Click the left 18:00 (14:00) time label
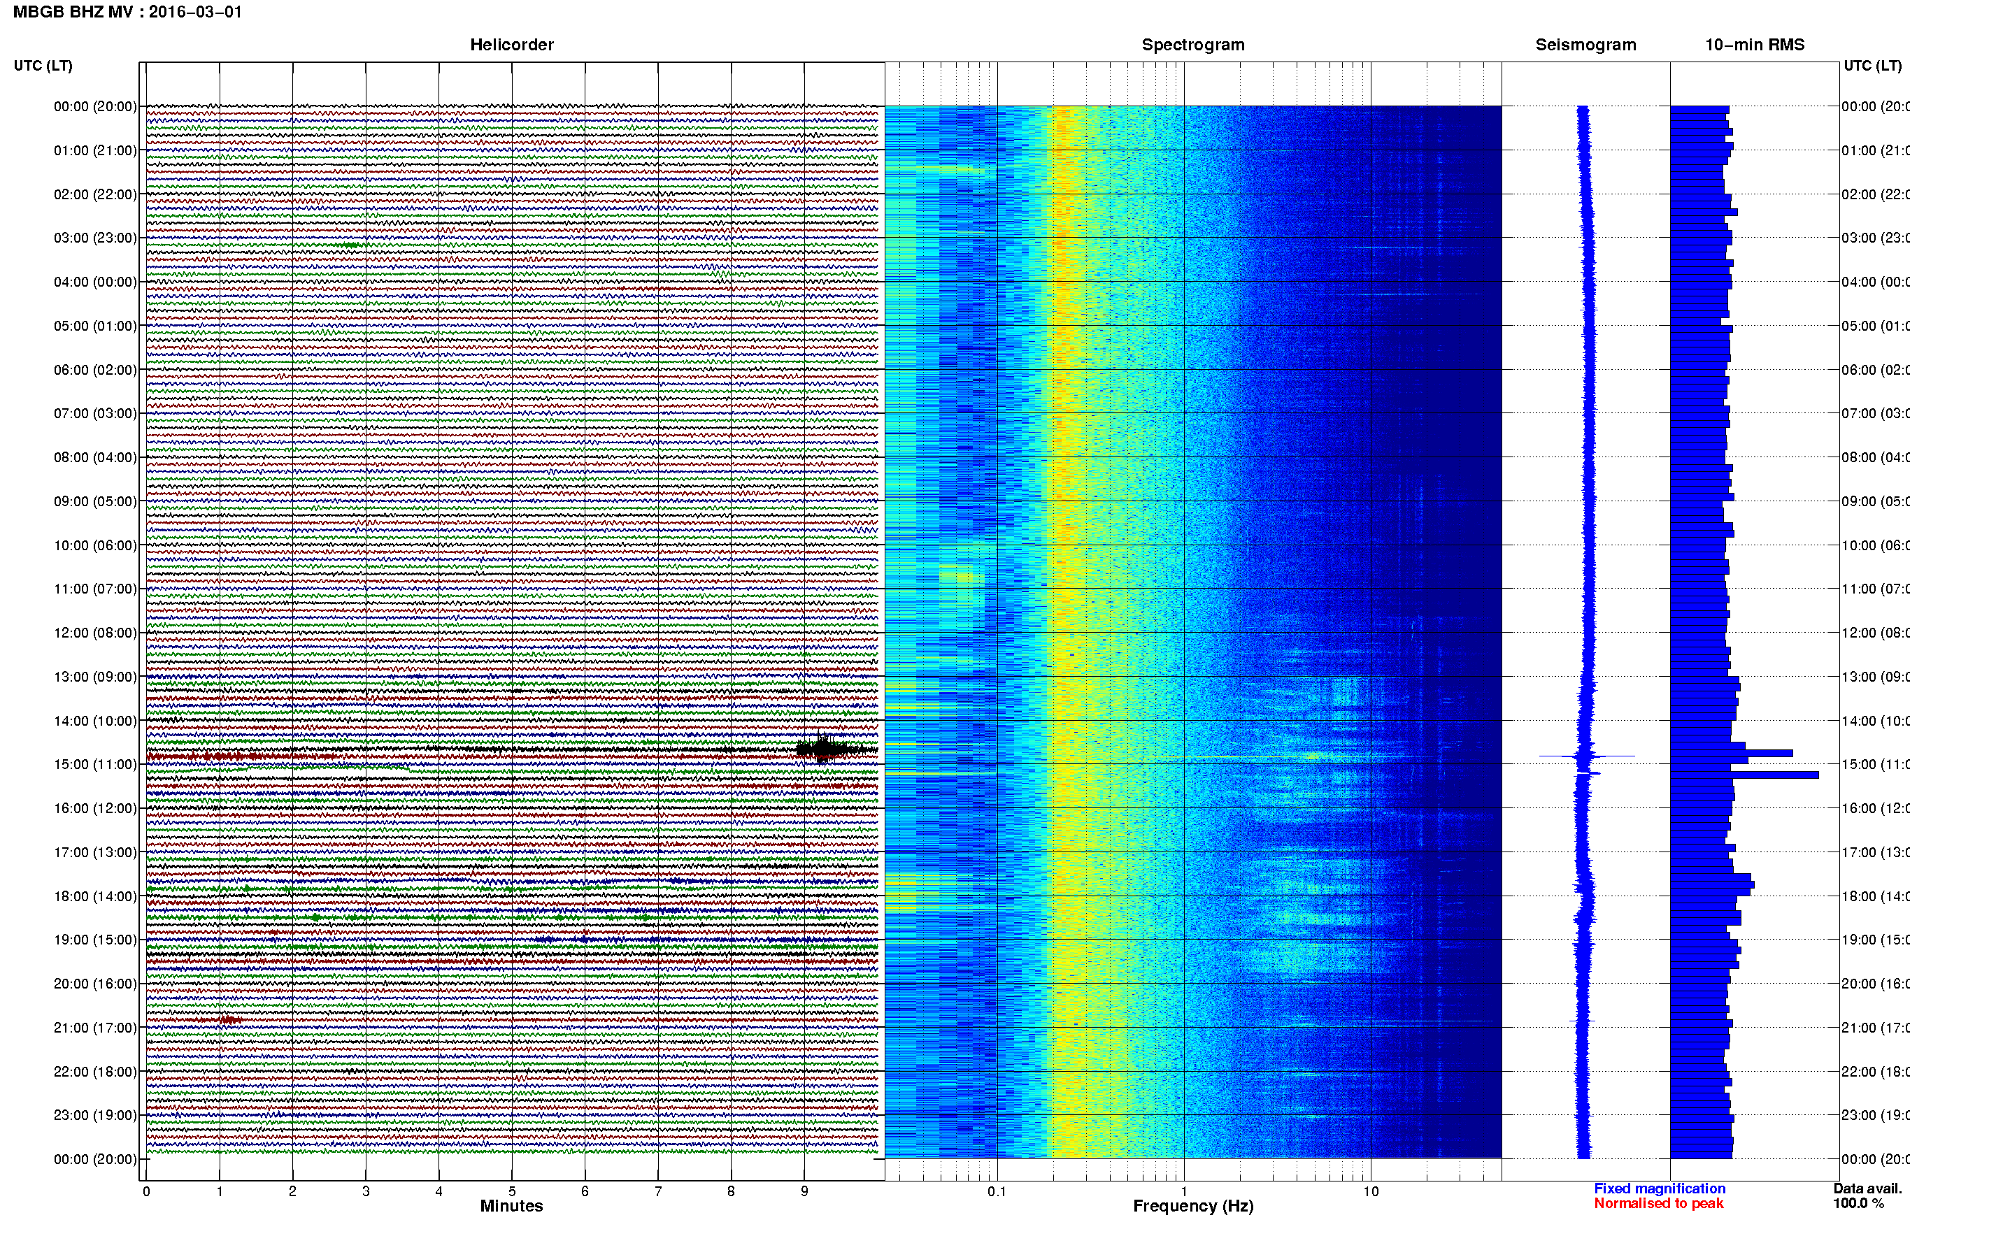This screenshot has width=1989, height=1243. click(x=95, y=896)
